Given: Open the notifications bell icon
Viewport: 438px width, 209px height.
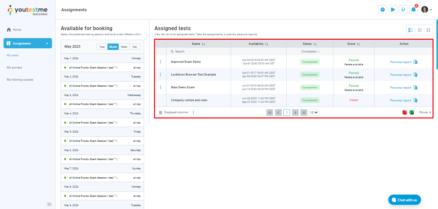Looking at the screenshot, I should (413, 10).
